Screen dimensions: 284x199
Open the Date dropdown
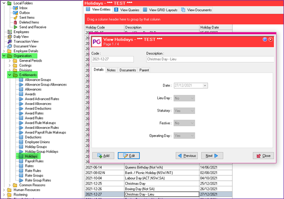pos(205,86)
